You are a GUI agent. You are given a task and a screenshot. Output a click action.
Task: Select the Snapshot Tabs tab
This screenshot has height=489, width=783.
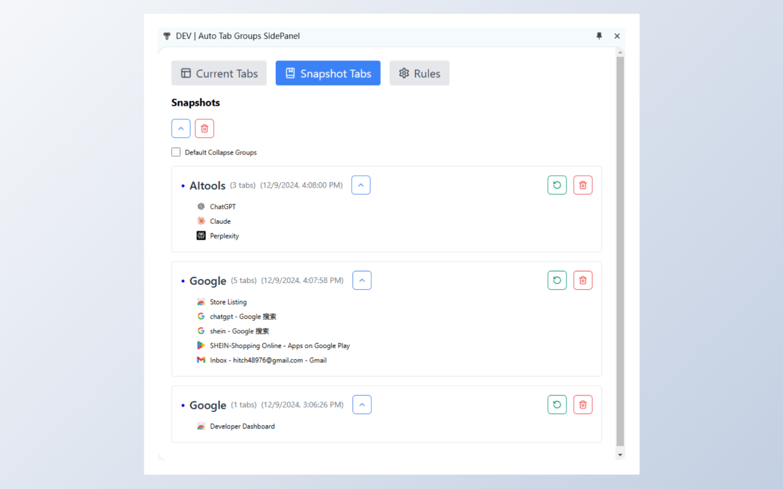tap(328, 73)
